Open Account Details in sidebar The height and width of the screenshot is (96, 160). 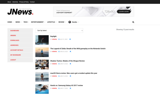(20, 50)
